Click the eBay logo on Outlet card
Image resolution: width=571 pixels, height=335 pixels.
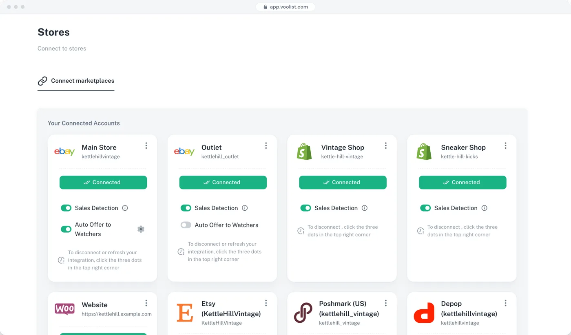184,152
